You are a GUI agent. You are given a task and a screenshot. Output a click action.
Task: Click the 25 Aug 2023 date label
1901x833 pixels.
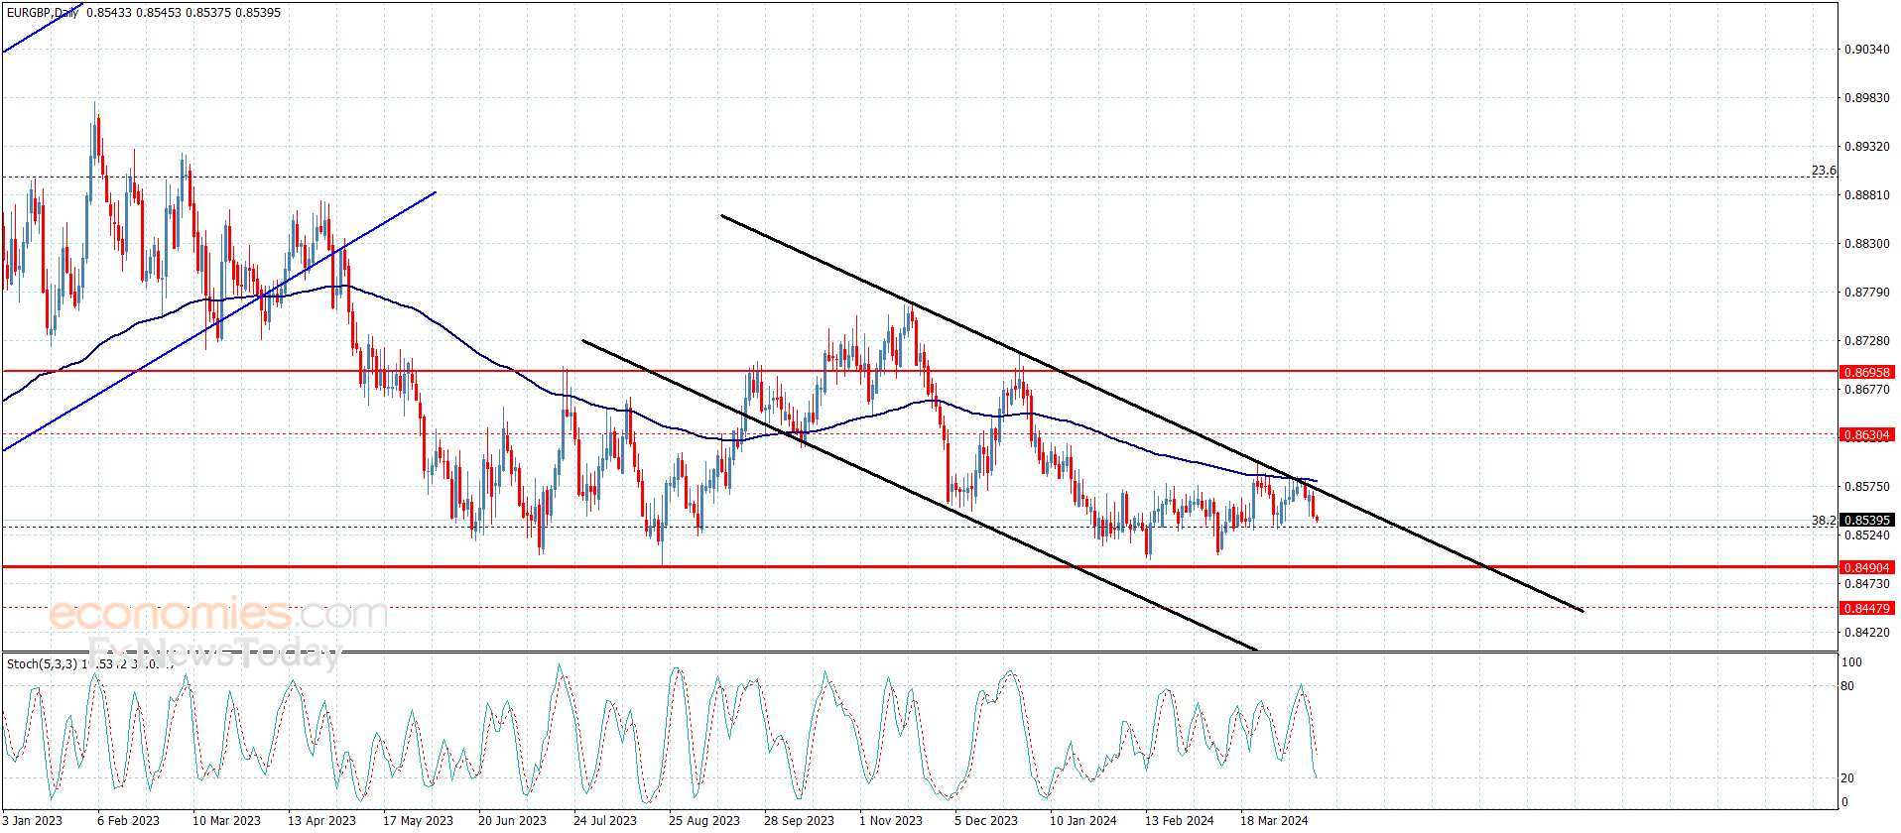tap(703, 820)
